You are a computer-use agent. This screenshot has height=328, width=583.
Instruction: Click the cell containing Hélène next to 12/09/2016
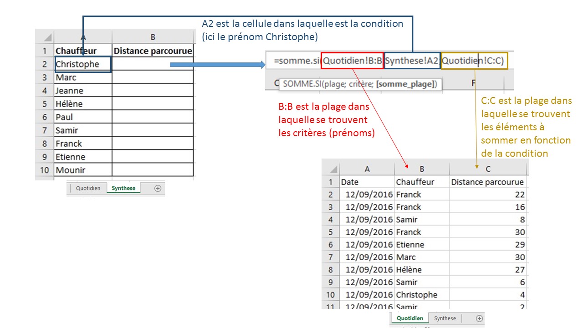421,270
